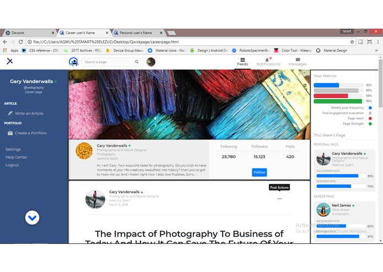Screen dimensions: 383x272
Task: Click the Create a Portfolio briefcase icon
Action: pyautogui.click(x=10, y=133)
